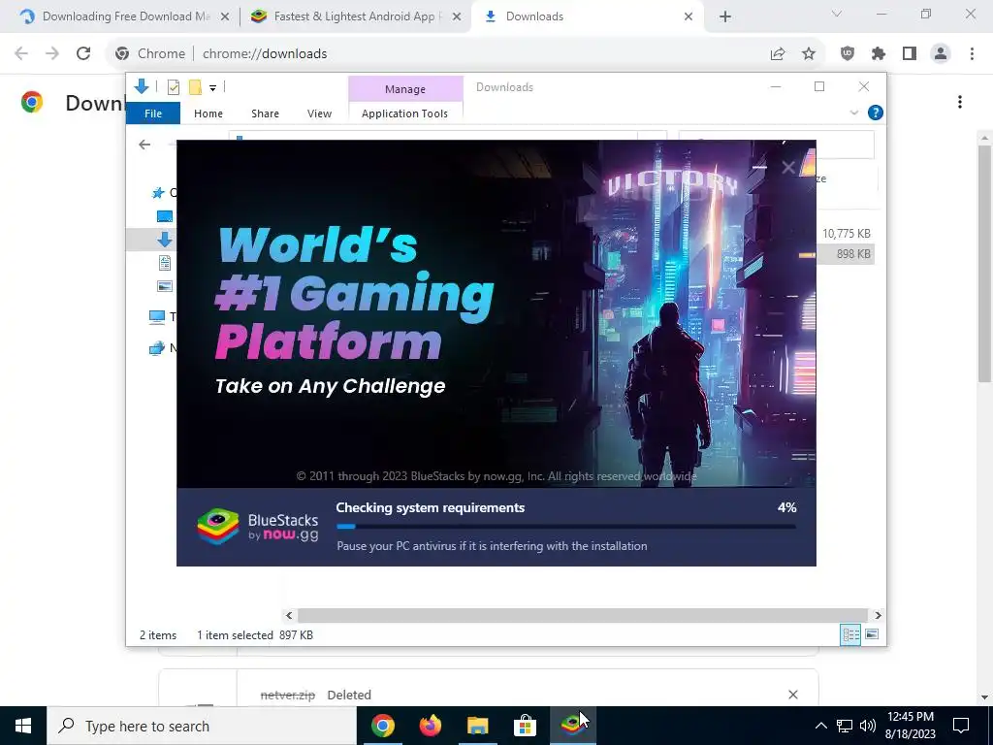The image size is (993, 745).
Task: Open the Windows Start menu
Action: (23, 726)
